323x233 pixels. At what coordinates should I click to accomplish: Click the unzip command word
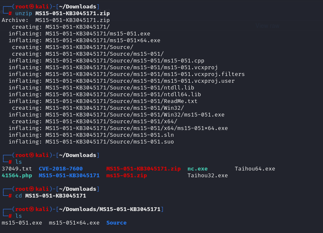click(x=24, y=14)
